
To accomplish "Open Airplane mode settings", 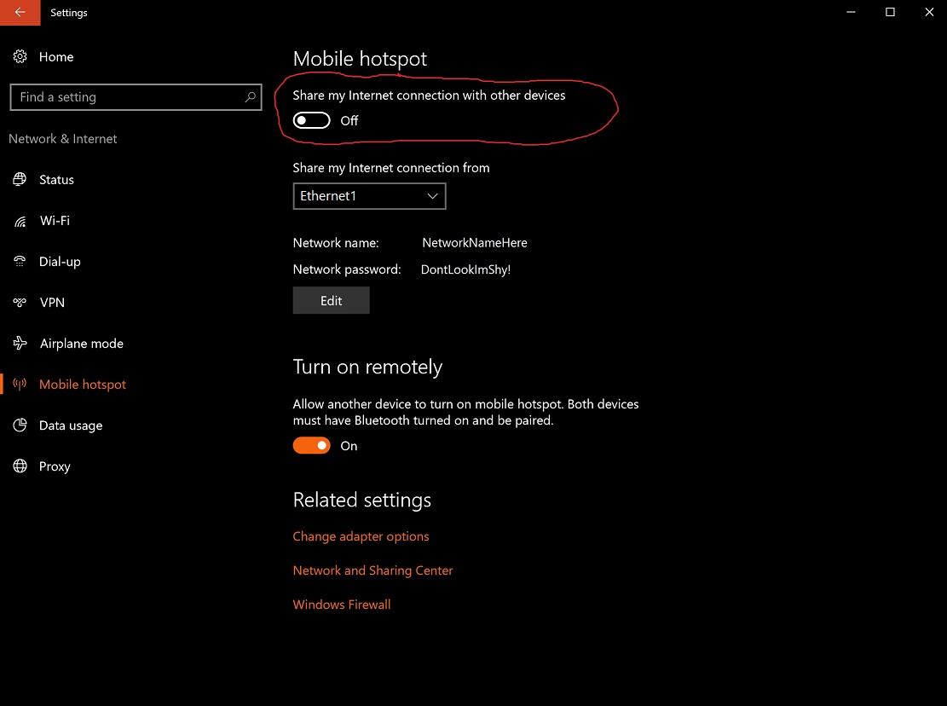I will point(81,343).
